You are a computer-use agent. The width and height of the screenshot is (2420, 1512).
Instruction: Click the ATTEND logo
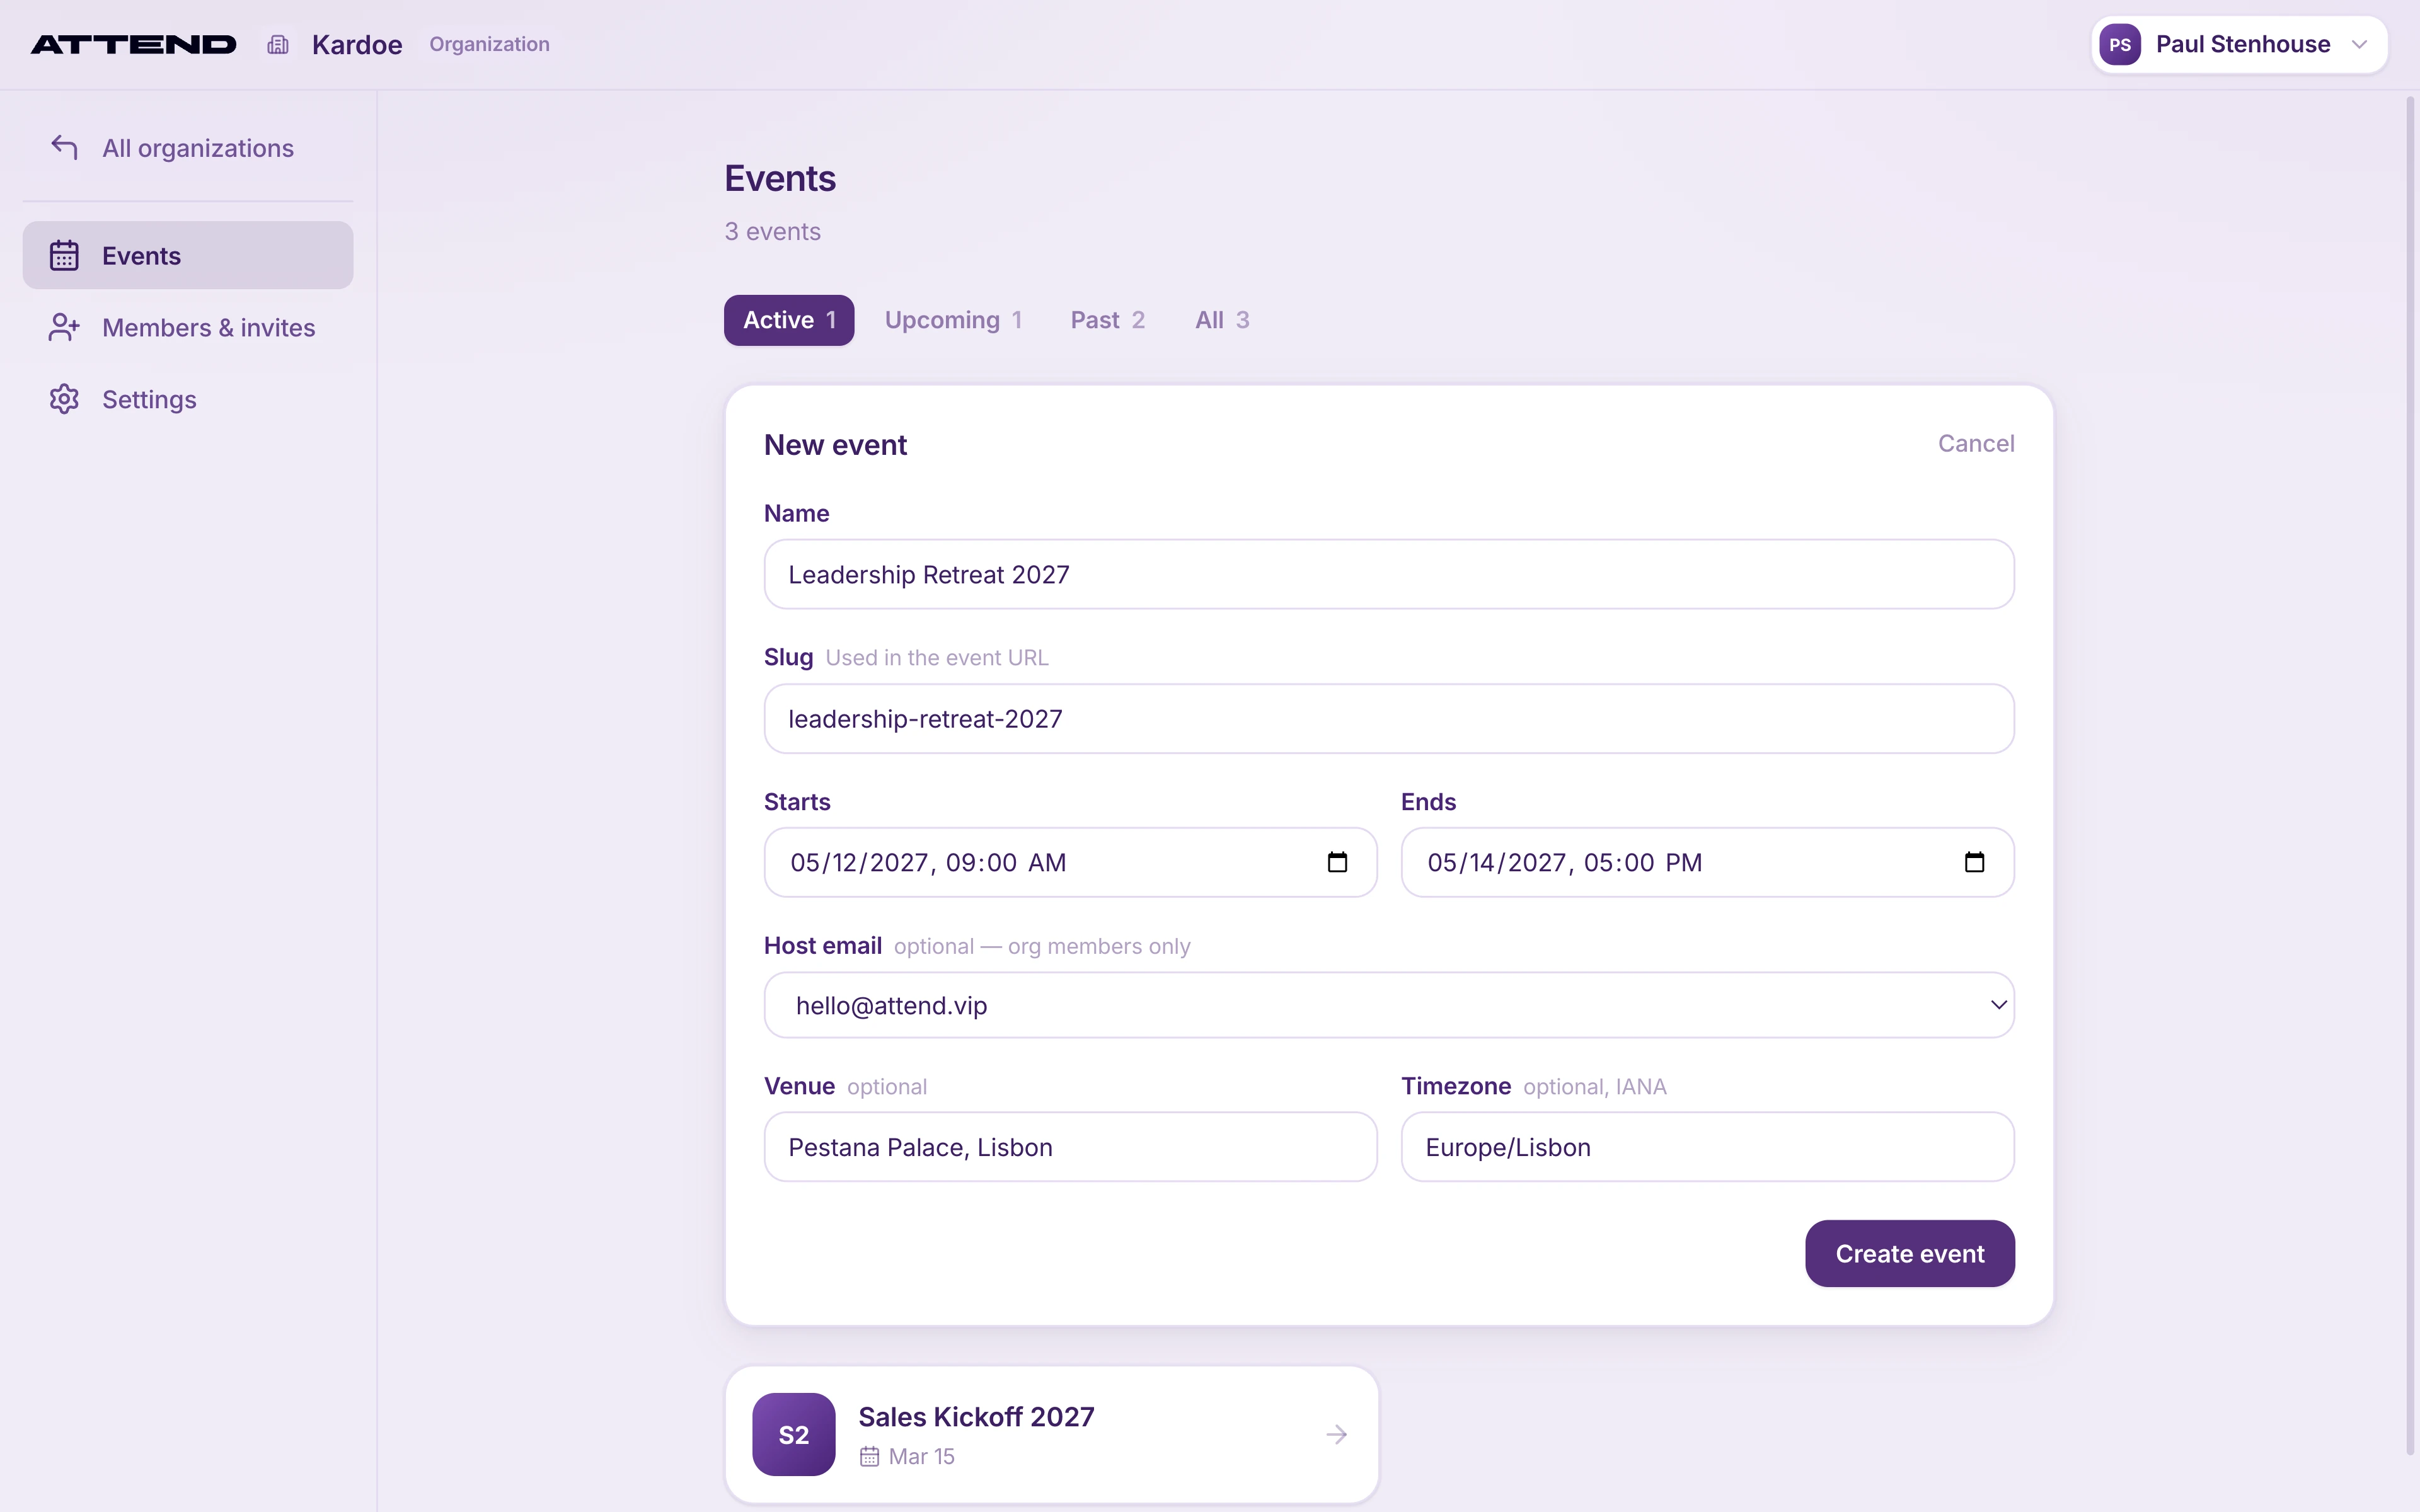[133, 44]
